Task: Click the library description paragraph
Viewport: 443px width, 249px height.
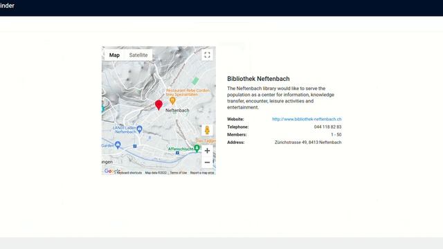Action: (280, 98)
